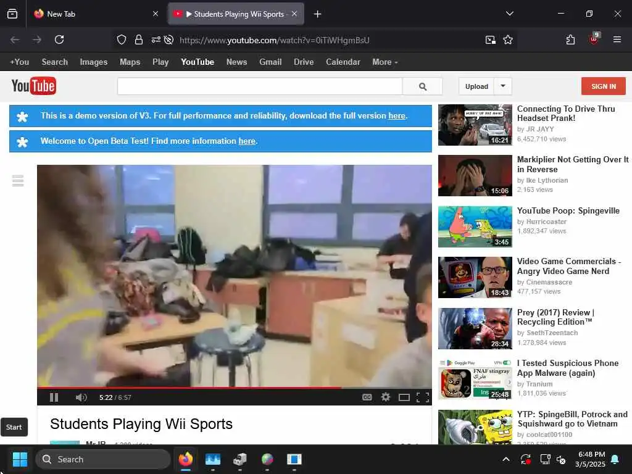Show hidden system tray icons
The image size is (632, 474).
click(x=506, y=459)
